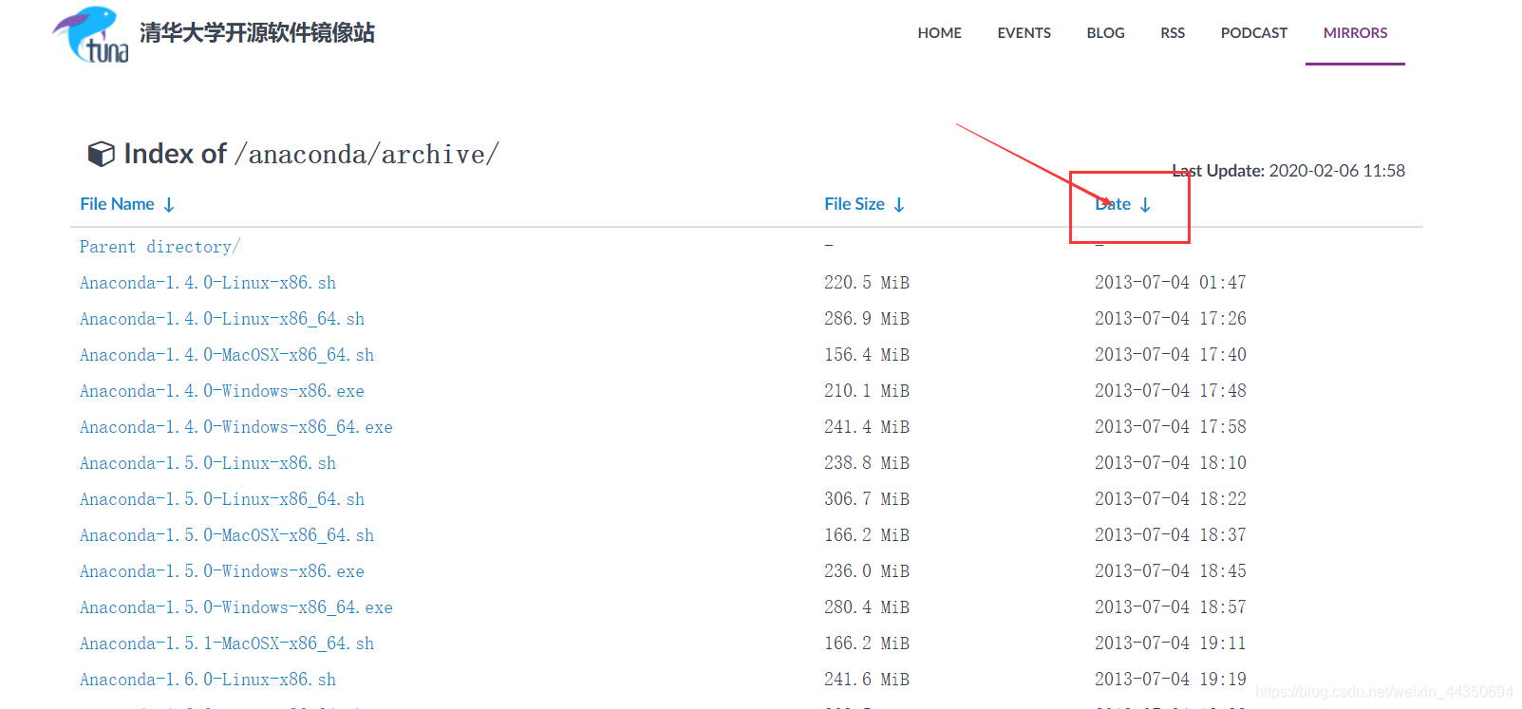Click the Date sort arrow
Viewport: 1522px width, 709px height.
[x=1145, y=205]
